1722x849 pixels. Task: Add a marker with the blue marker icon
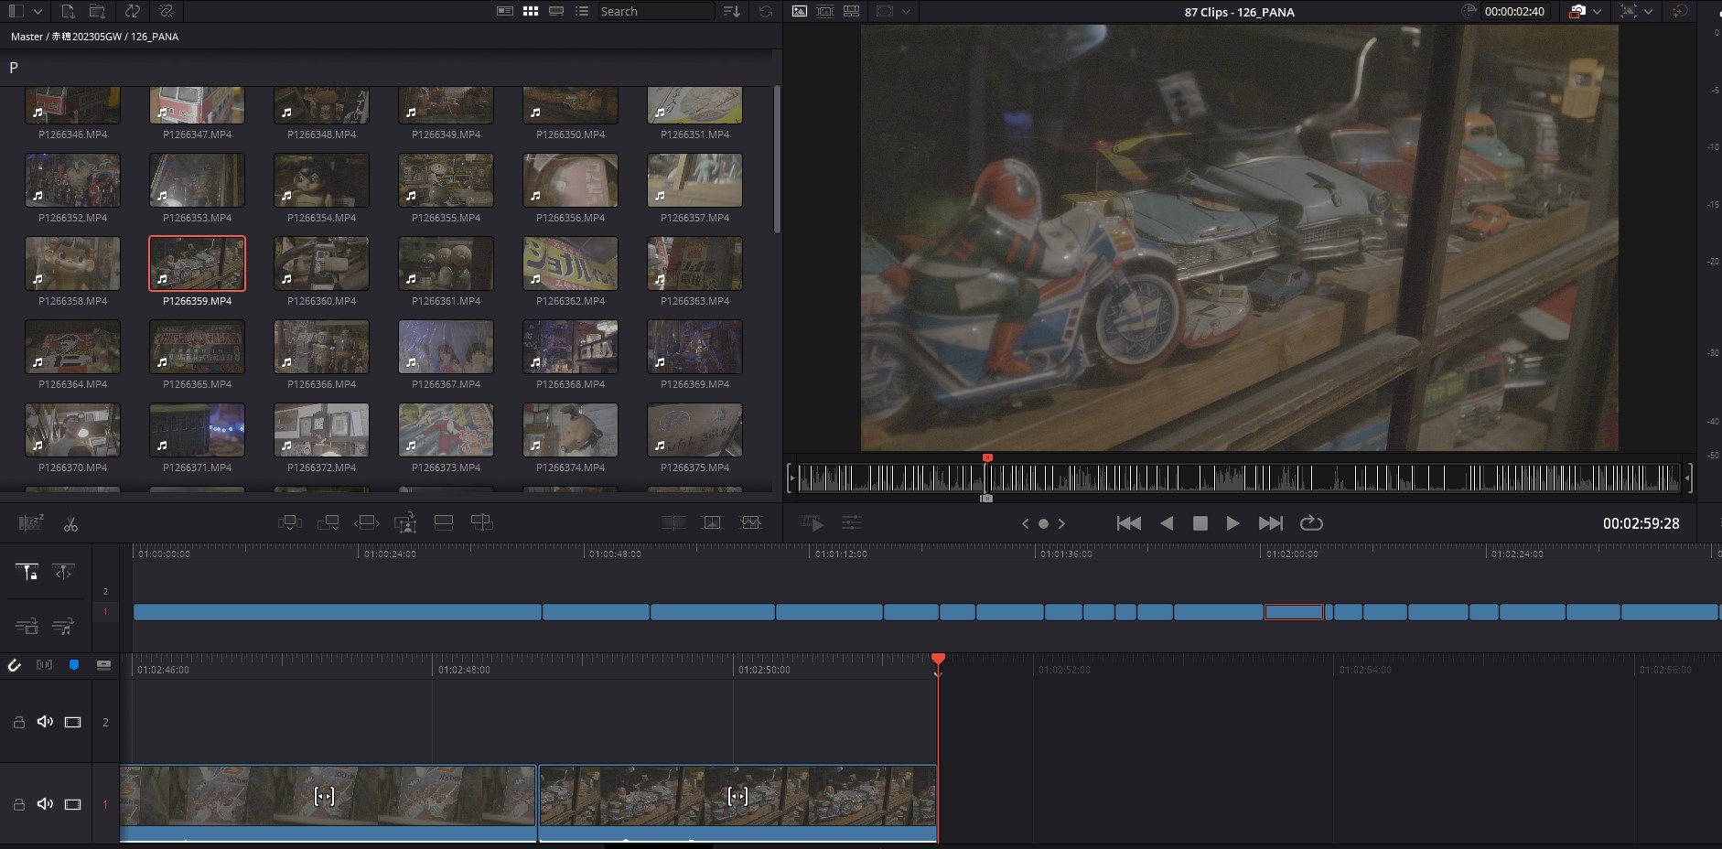point(74,665)
